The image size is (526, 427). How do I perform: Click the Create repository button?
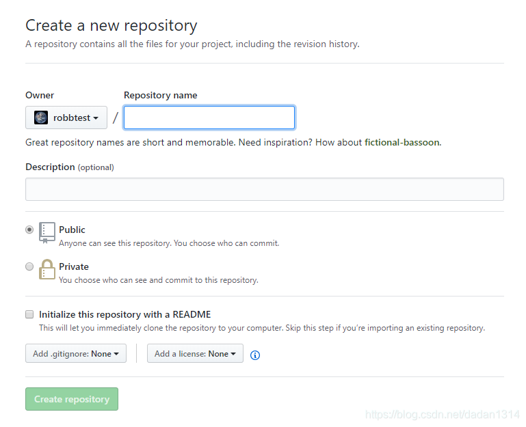pos(72,399)
